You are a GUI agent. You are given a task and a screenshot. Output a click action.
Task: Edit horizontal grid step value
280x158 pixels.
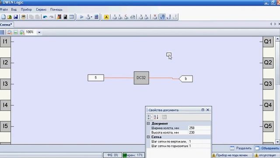coord(199,146)
